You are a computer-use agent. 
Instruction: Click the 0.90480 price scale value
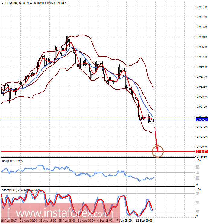(202, 107)
